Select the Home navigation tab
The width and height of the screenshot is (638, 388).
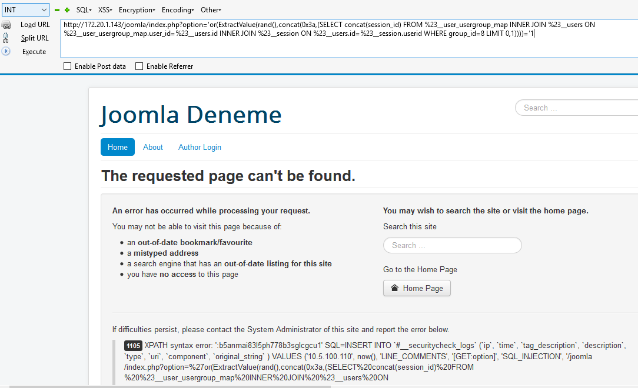click(118, 147)
